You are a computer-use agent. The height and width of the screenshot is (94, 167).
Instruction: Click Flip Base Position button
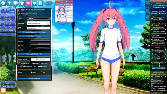[x=34, y=36]
